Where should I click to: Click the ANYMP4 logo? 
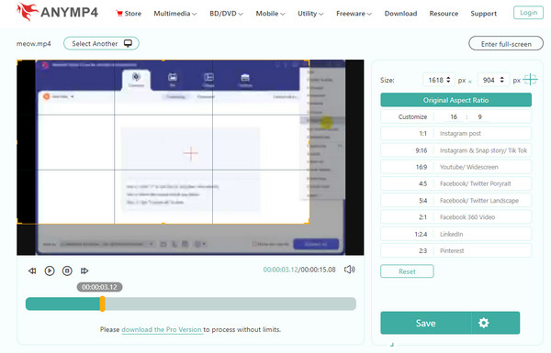(57, 12)
